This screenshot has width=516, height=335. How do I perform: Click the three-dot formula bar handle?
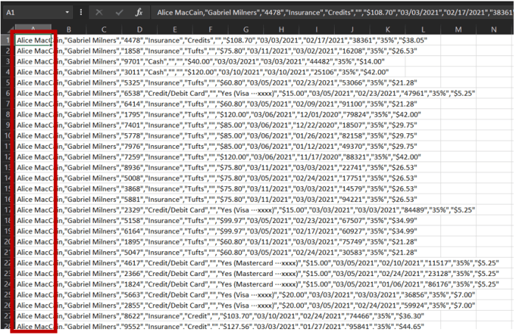[x=81, y=13]
